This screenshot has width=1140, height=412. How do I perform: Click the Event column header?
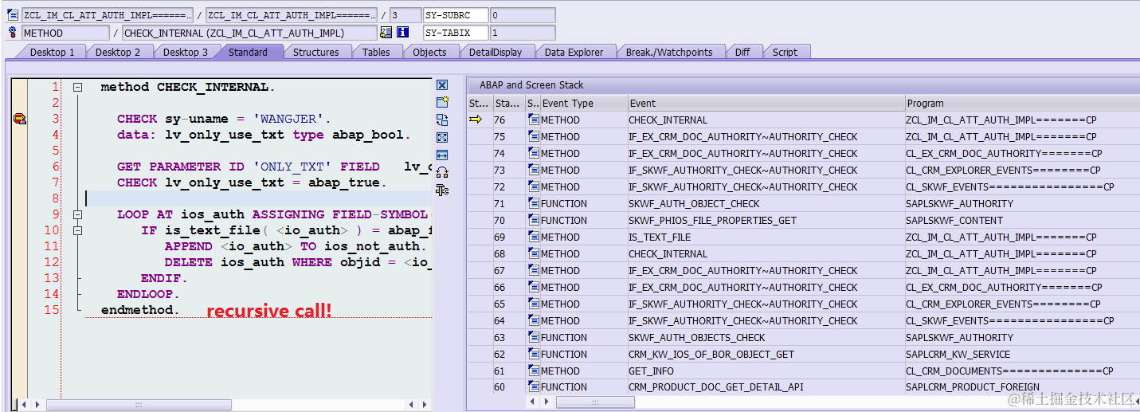(766, 103)
